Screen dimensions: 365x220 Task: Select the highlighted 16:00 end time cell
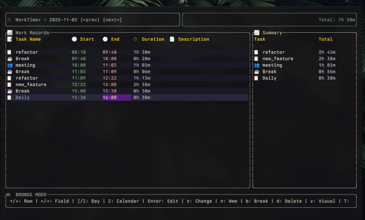(x=116, y=97)
